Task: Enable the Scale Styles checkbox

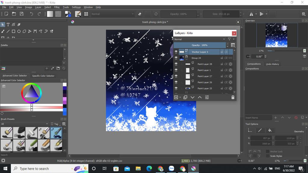Action: 267,156
